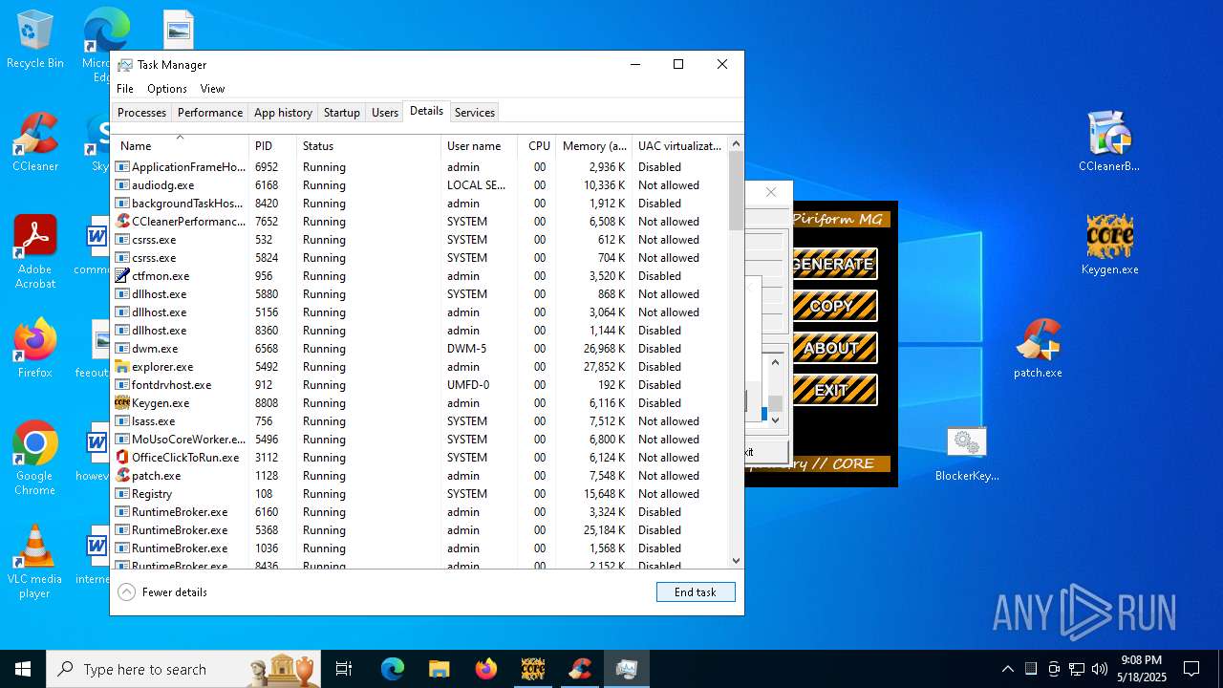Open the File menu in Task Manager
Image resolution: width=1223 pixels, height=688 pixels.
(125, 89)
